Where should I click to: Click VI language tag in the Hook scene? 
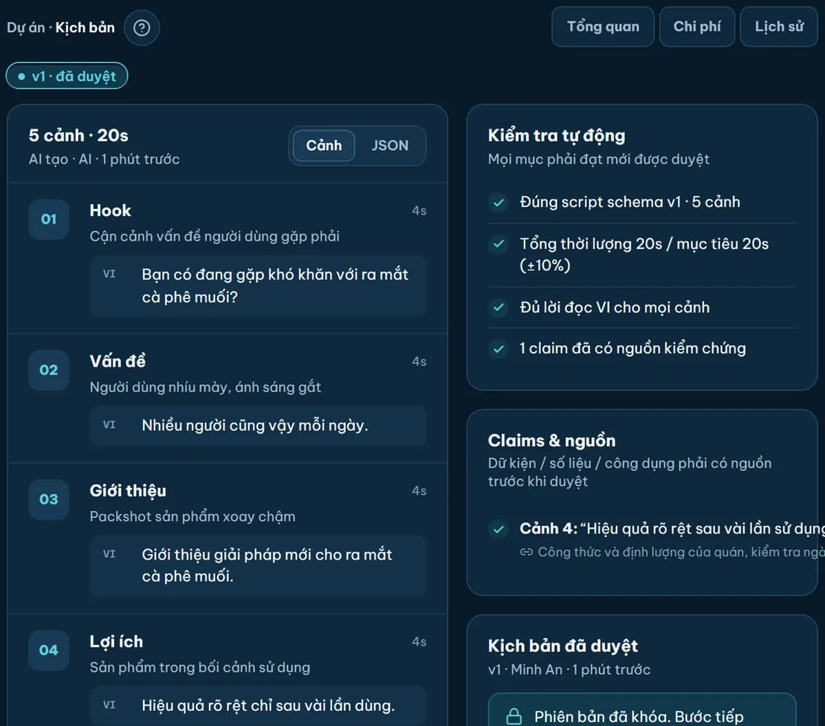[x=109, y=274]
